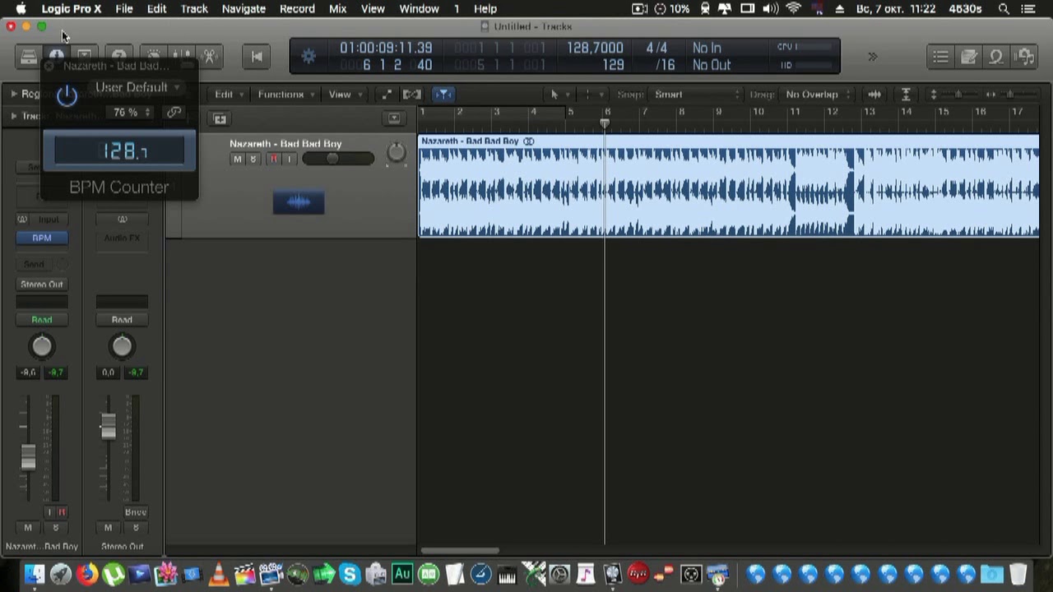Open the Track menu
The image size is (1053, 592).
(x=194, y=8)
